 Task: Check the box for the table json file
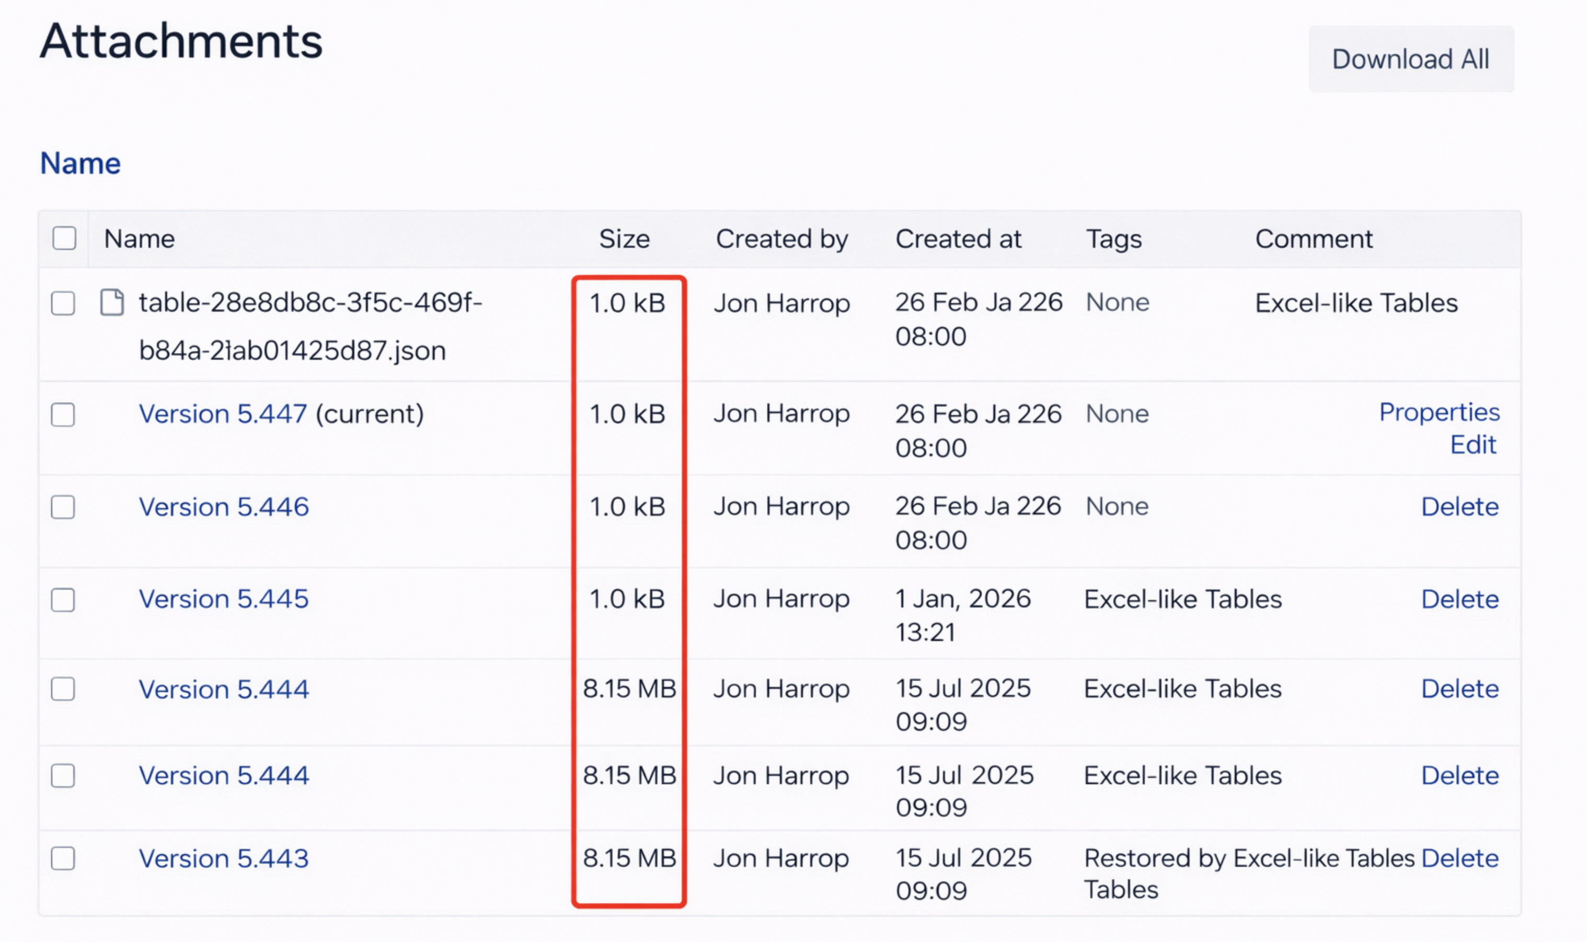(63, 303)
